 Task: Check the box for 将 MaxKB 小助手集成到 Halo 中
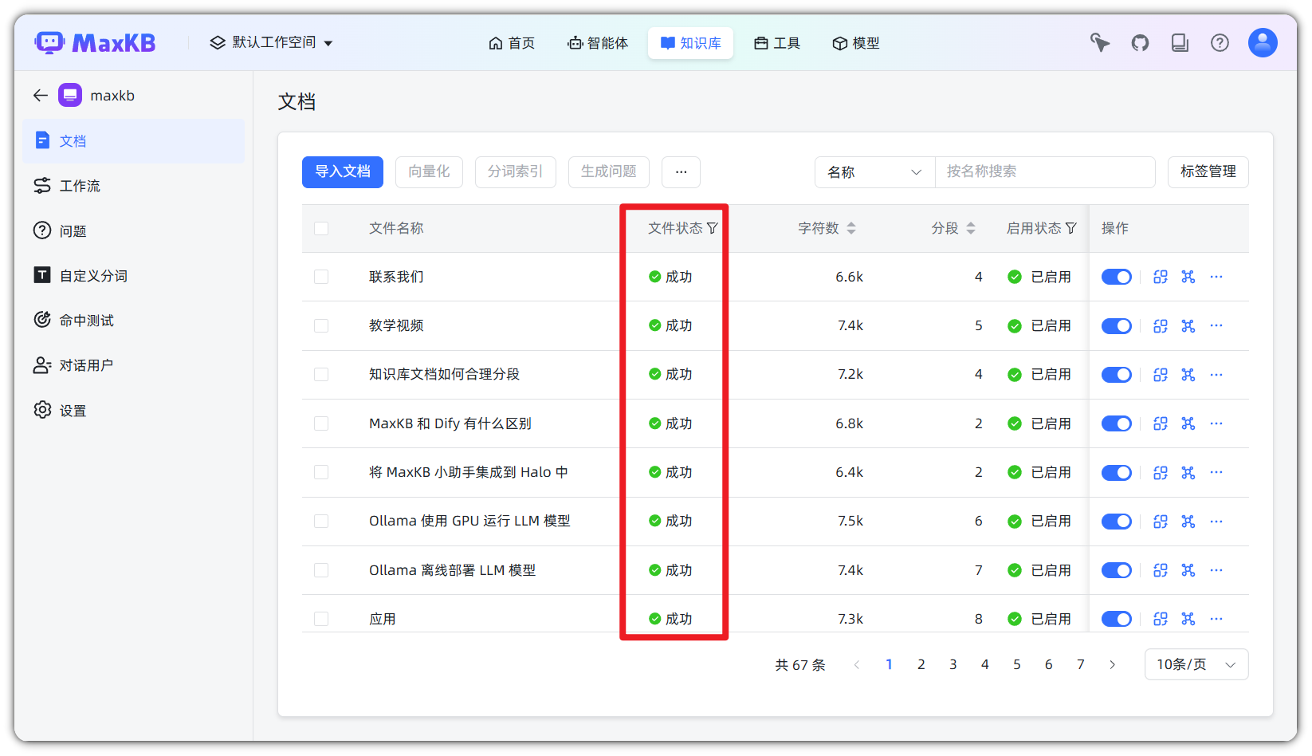point(321,472)
